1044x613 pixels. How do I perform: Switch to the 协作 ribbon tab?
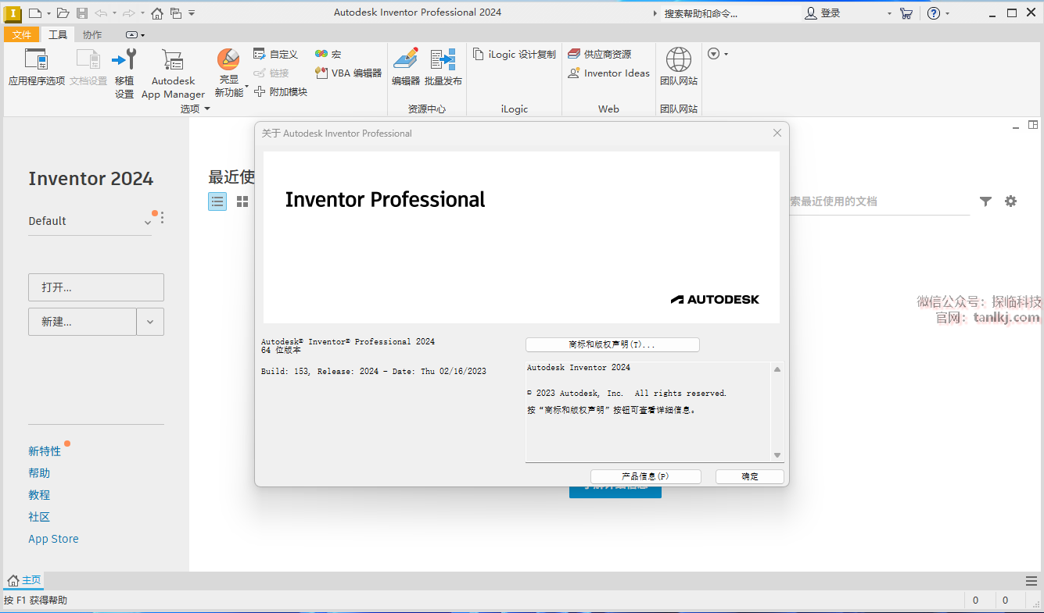(92, 34)
